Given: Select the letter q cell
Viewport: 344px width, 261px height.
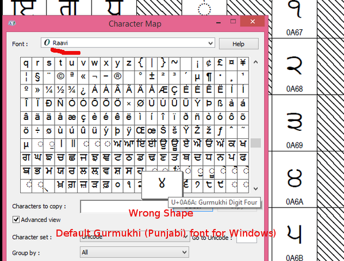Looking at the screenshot, I should [26, 64].
